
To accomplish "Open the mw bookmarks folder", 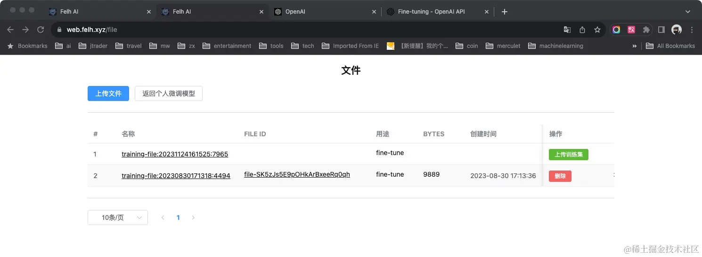I will [160, 46].
